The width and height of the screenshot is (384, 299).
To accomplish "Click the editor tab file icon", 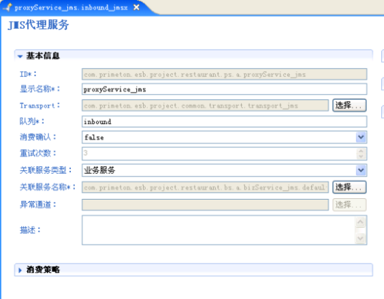I will click(7, 7).
